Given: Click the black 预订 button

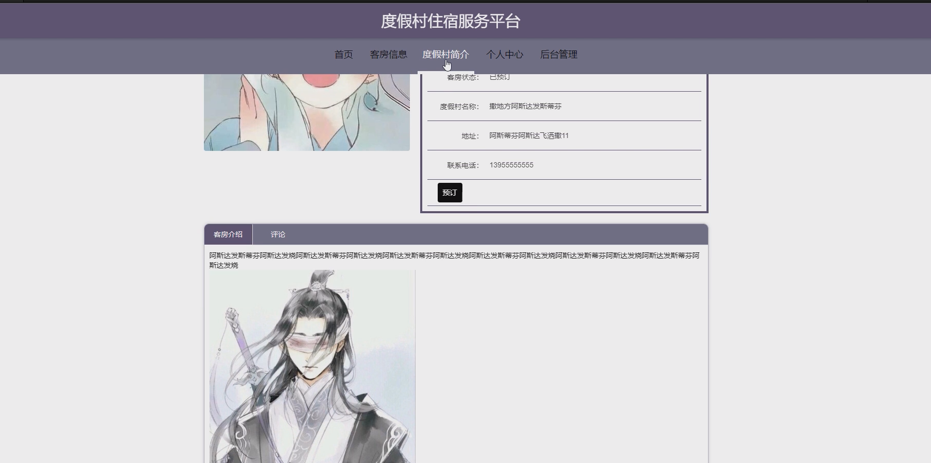Looking at the screenshot, I should coord(450,193).
